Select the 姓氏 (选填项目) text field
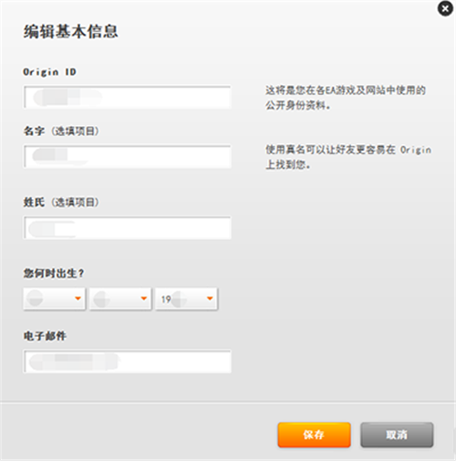 tap(128, 227)
